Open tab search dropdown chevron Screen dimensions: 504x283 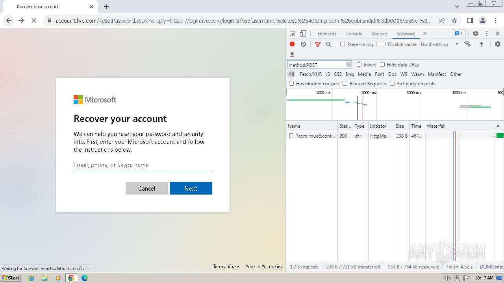tap(457, 7)
